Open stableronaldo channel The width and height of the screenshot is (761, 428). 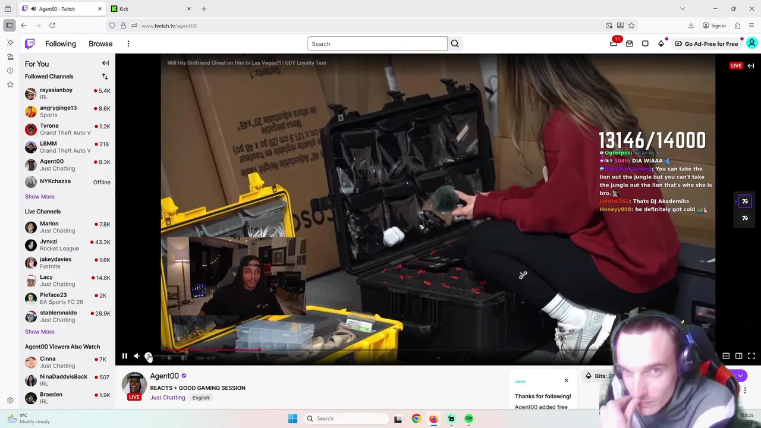(68, 316)
